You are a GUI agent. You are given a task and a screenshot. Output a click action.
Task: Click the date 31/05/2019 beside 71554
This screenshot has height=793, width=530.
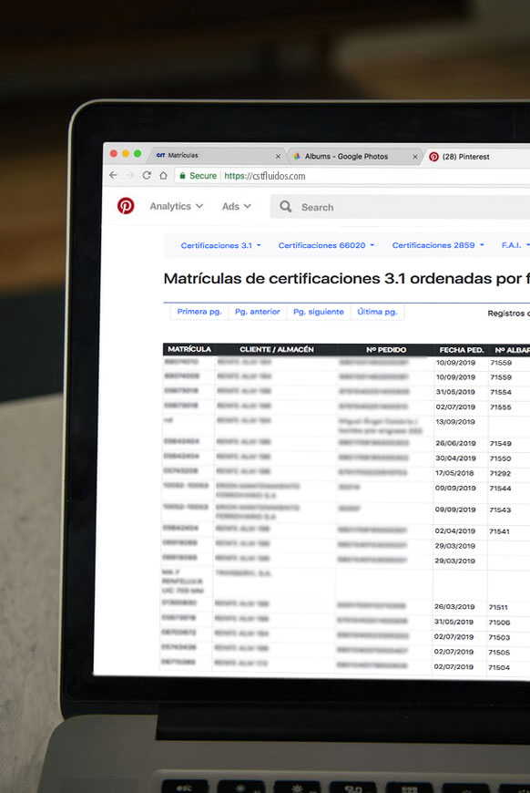[x=455, y=392]
